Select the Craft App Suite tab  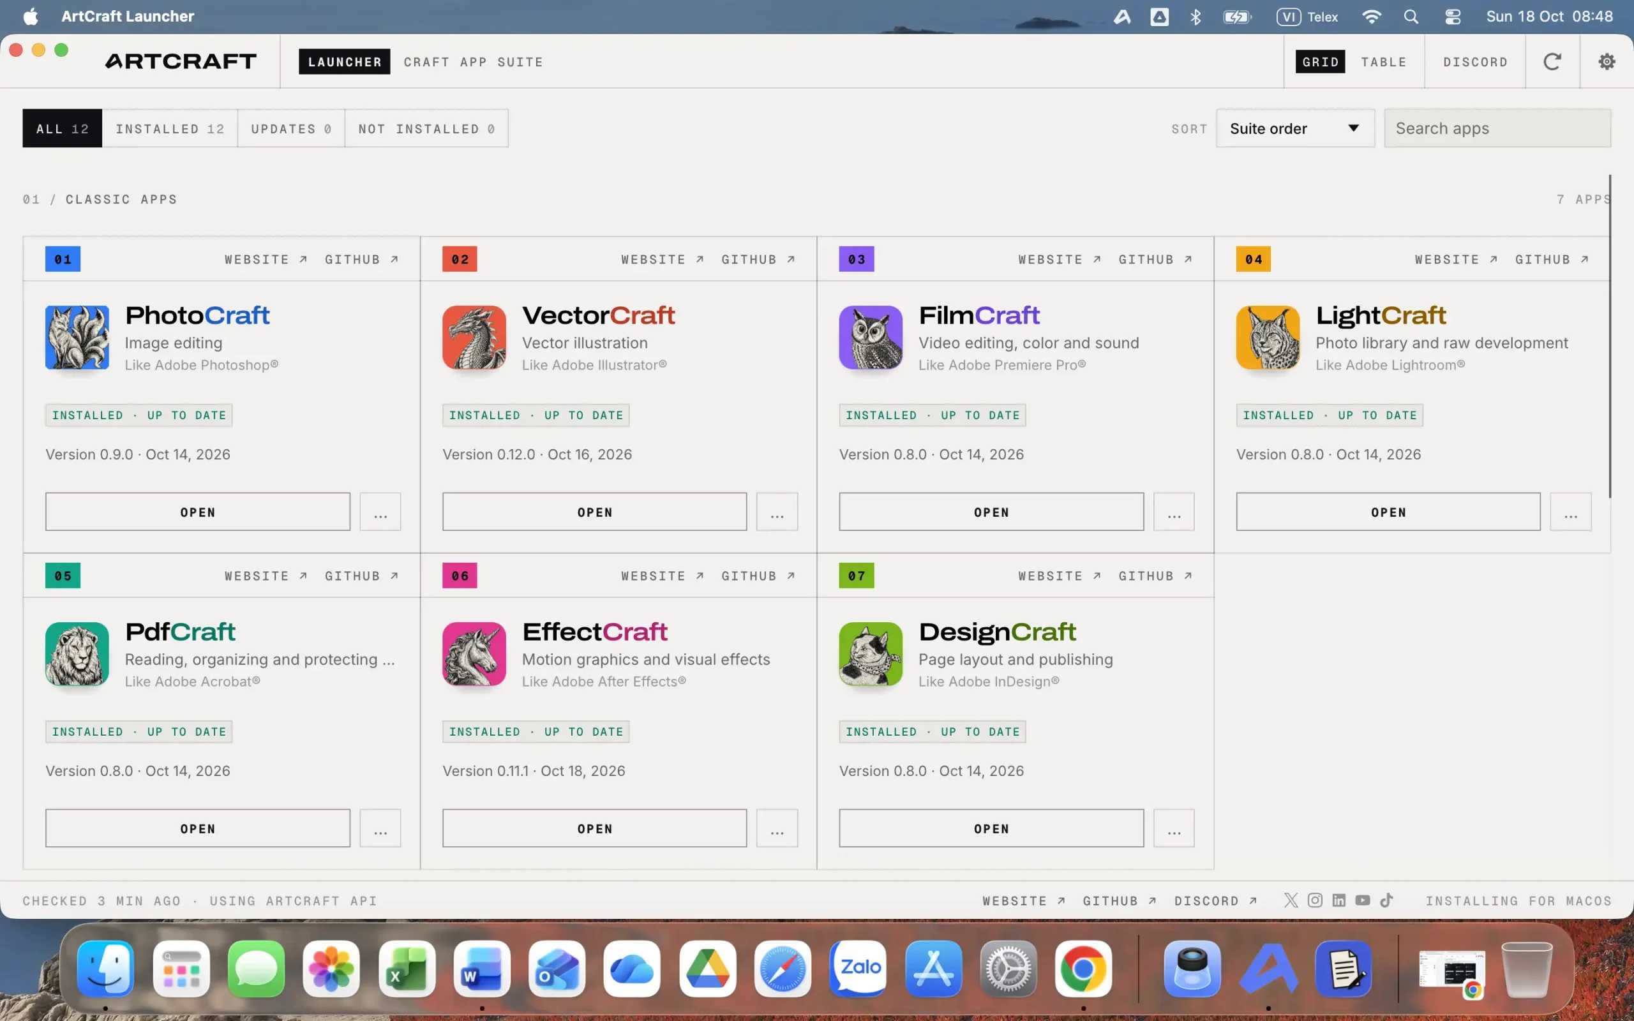coord(474,61)
